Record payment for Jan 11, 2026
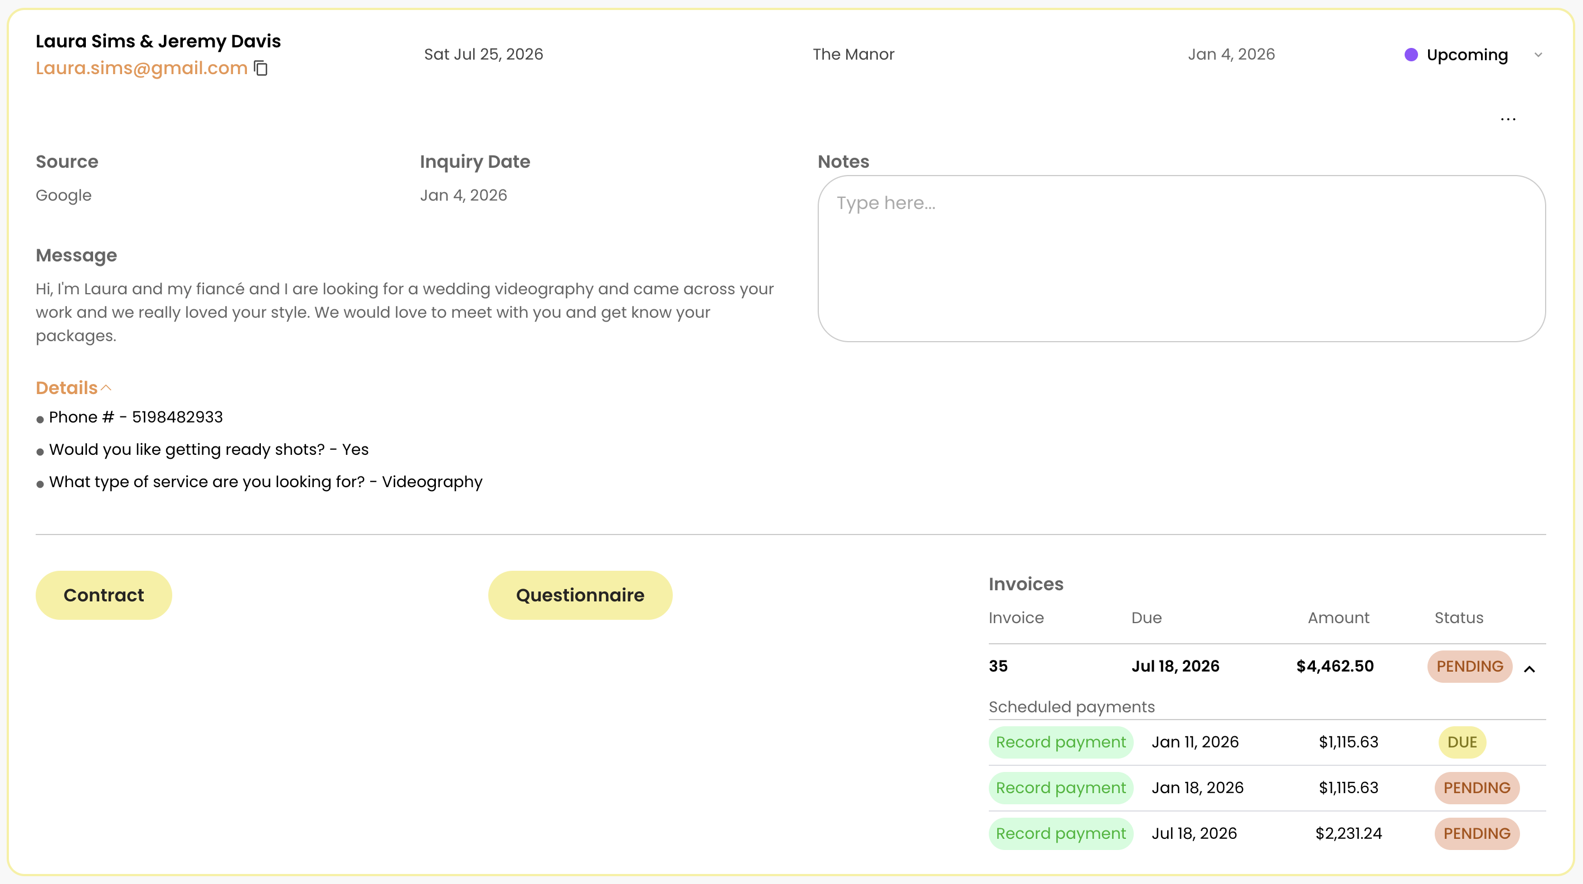The width and height of the screenshot is (1583, 884). coord(1060,742)
